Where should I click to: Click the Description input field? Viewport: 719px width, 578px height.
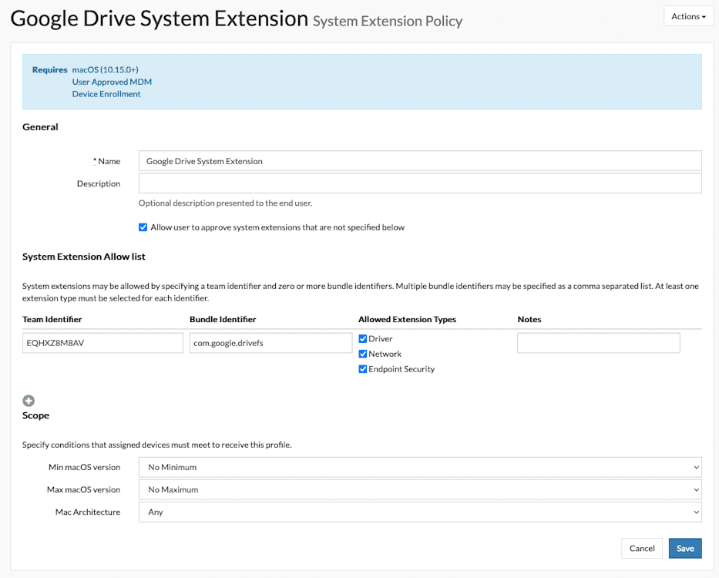click(420, 183)
